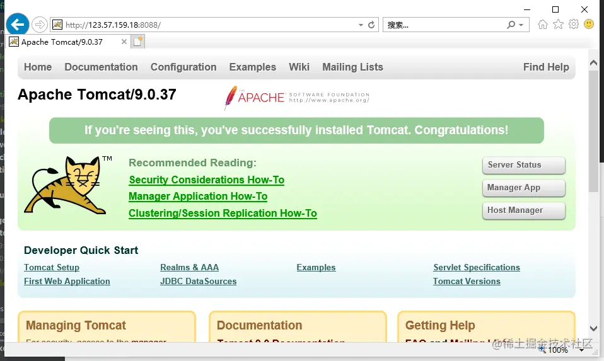Expand the search provider dropdown arrow
The image size is (604, 361).
click(x=521, y=25)
